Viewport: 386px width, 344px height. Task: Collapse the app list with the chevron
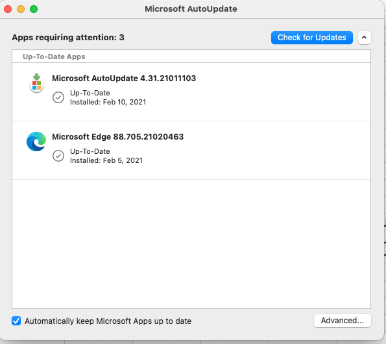(365, 38)
